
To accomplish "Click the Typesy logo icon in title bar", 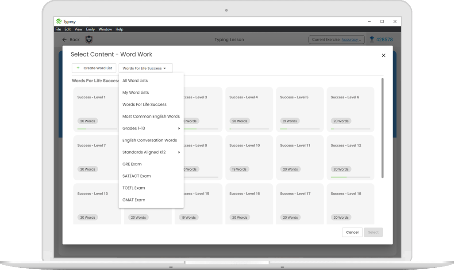I will click(59, 21).
